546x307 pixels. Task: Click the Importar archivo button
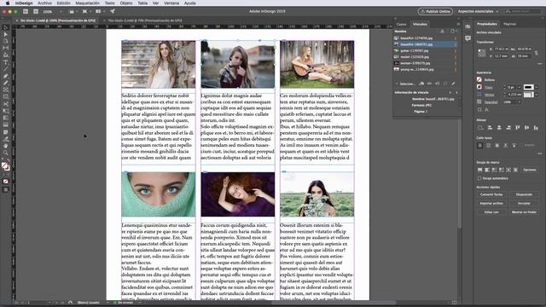pos(491,203)
